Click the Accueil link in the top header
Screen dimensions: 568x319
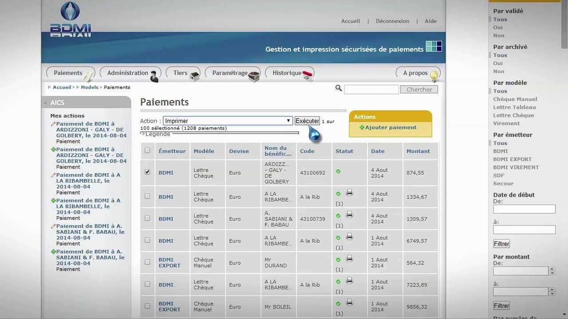coord(351,21)
